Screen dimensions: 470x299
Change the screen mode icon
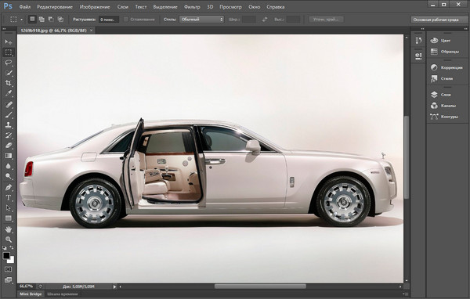point(9,280)
